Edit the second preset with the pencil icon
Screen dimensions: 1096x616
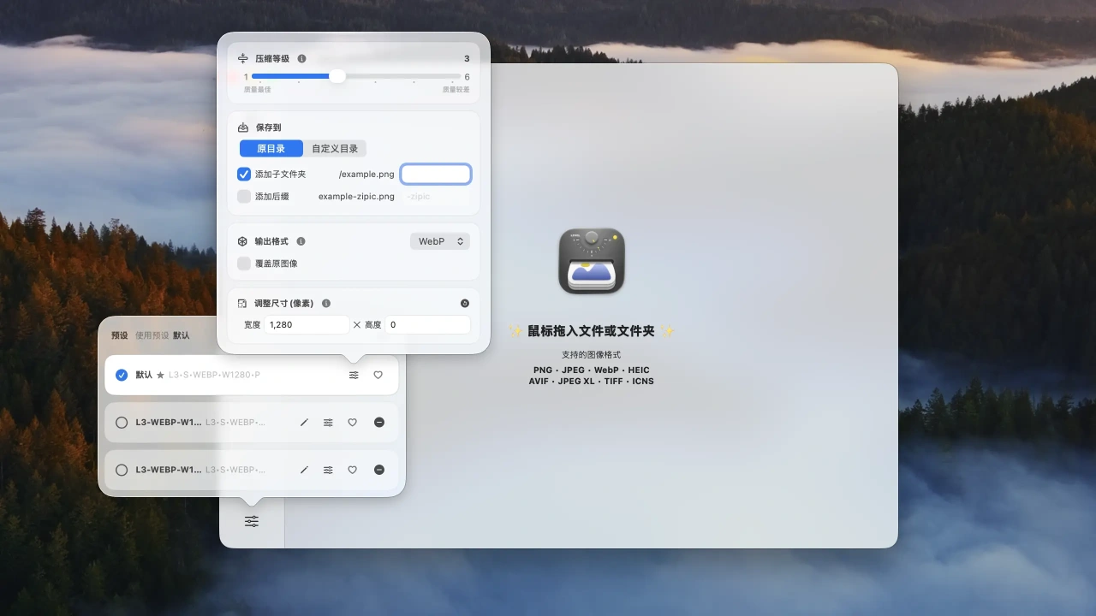[304, 422]
